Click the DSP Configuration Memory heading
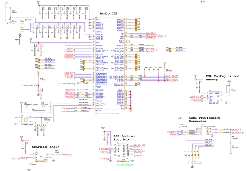The width and height of the screenshot is (247, 171). coord(222,78)
